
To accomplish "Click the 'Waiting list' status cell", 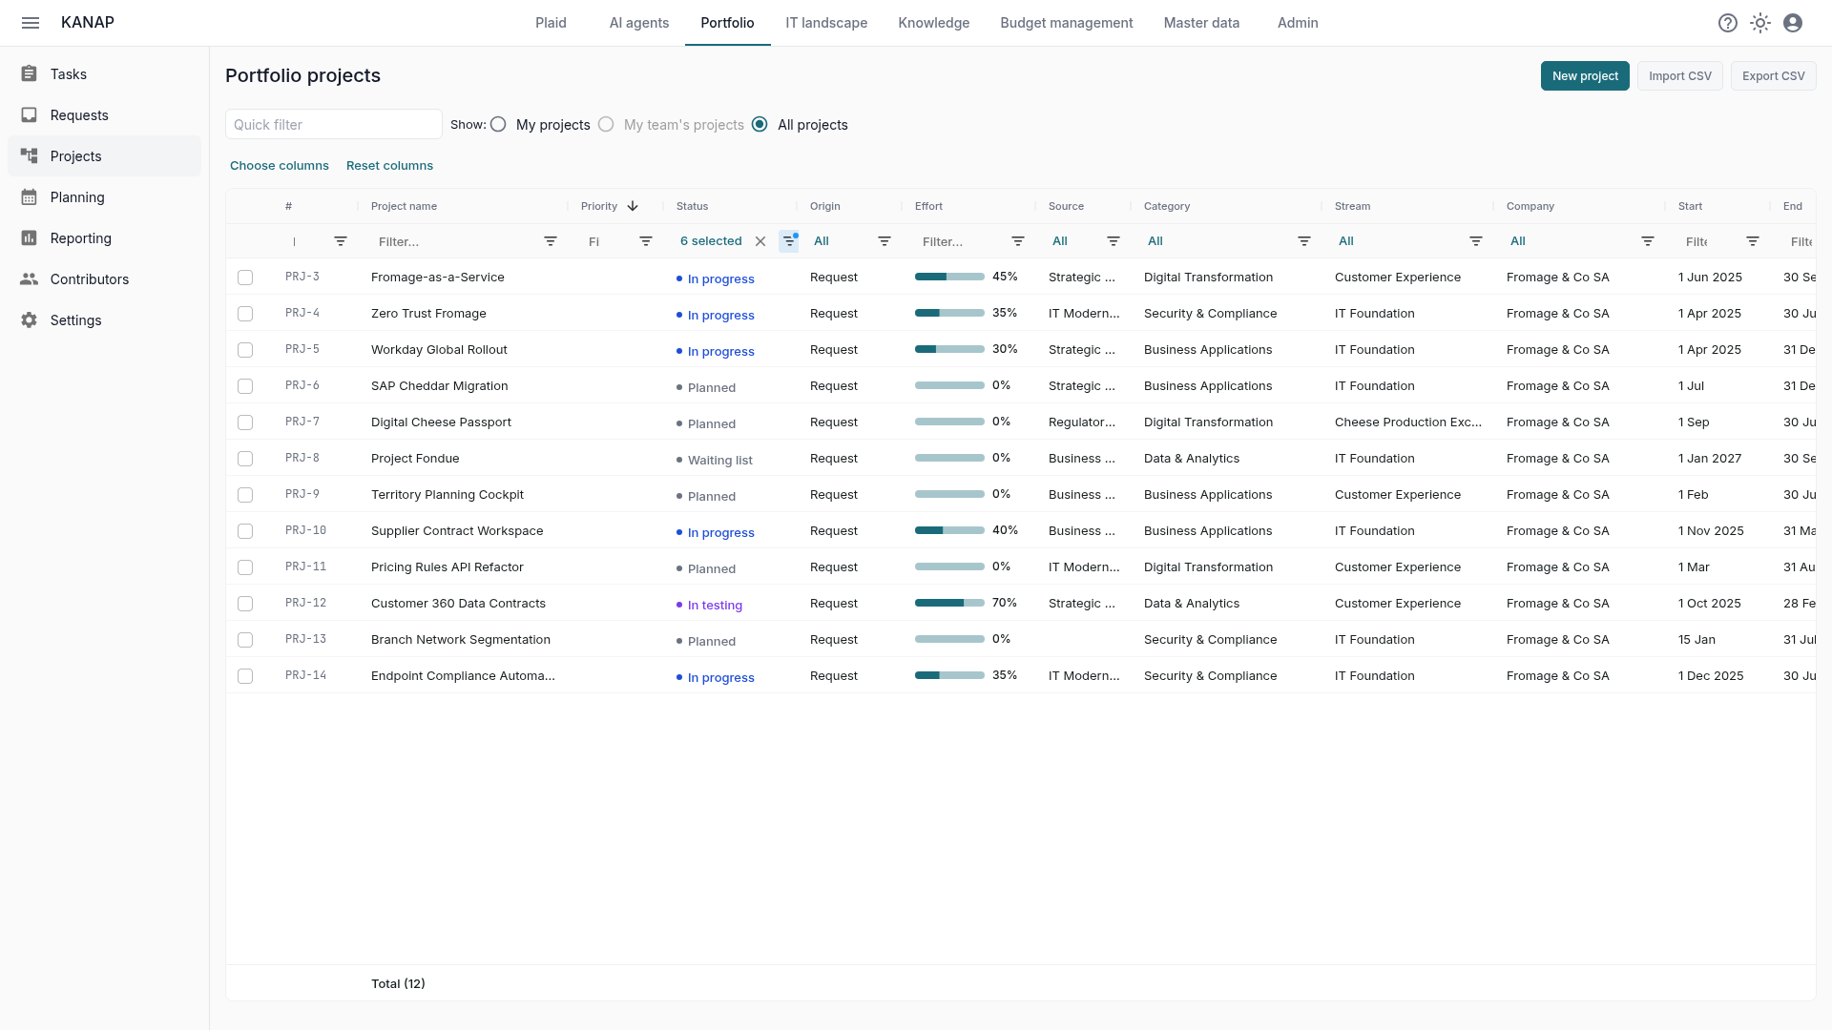I will click(715, 460).
